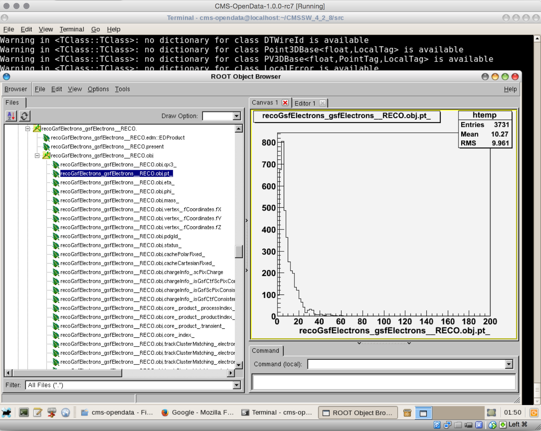The image size is (541, 431).
Task: Select RECO.obj.cachePolarFixed_ branch
Action: coord(133,254)
